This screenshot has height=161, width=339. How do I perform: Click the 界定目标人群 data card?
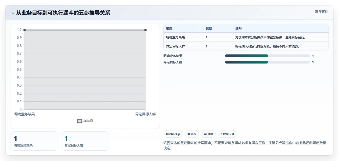85,141
